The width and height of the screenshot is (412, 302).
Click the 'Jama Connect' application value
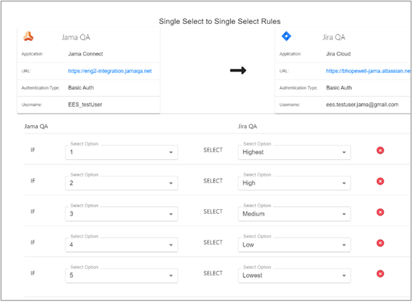(85, 54)
